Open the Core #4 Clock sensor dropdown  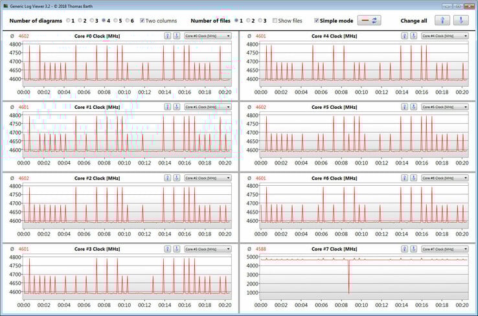pyautogui.click(x=445, y=36)
